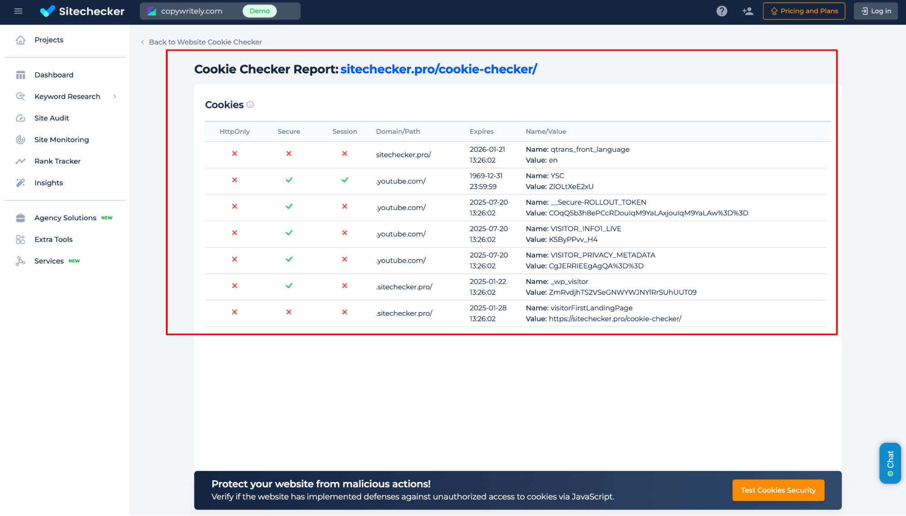906x516 pixels.
Task: Click sitechecker.pro/ domain in first row
Action: pos(403,155)
